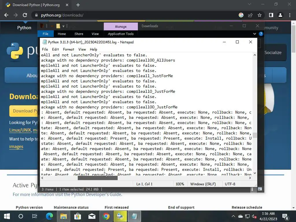This screenshot has height=222, width=296.
Task: Click the Python logo on the webpage
Action: click(15, 51)
